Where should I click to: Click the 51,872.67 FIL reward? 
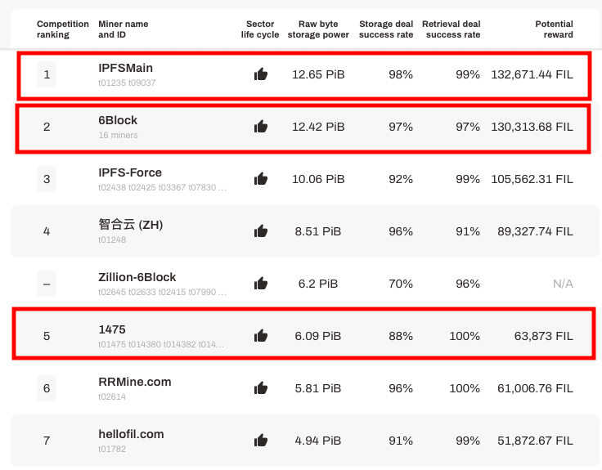point(535,441)
